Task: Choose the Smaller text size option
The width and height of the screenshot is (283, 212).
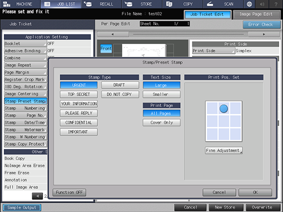Action: (x=161, y=95)
